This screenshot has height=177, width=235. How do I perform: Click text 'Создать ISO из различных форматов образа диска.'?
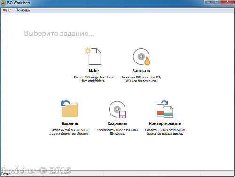point(165,132)
